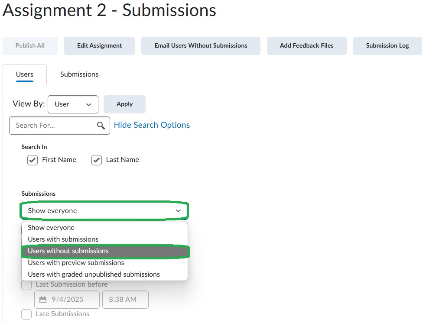Check the Last Submission before checkbox

tap(26, 285)
